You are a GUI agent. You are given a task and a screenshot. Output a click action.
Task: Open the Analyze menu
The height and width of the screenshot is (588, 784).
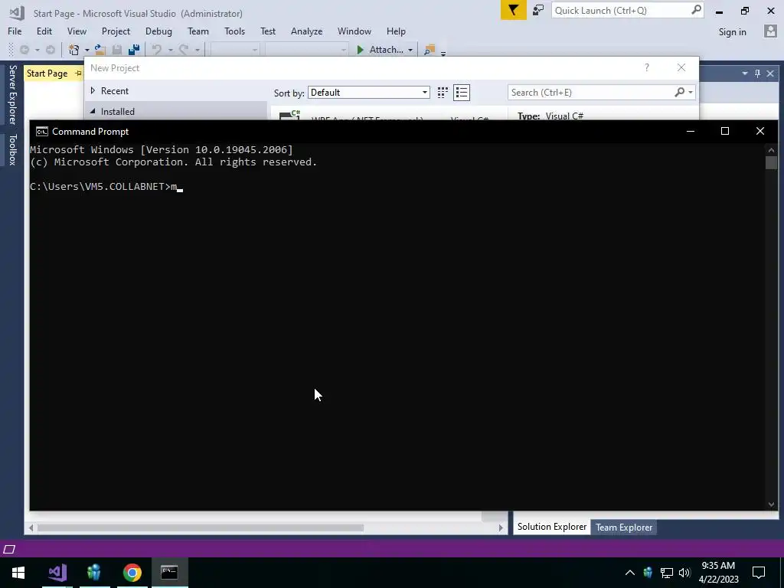pos(306,31)
